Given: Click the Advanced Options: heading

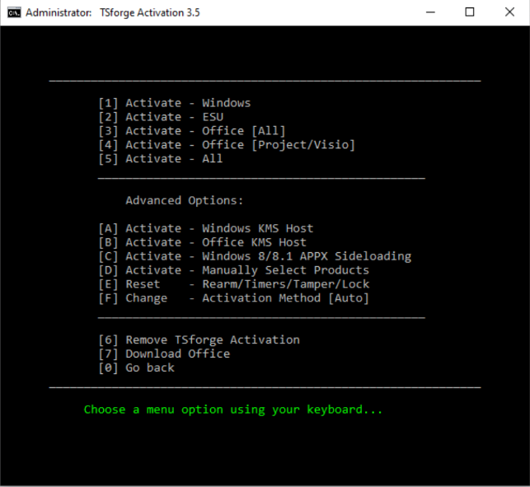Looking at the screenshot, I should point(185,200).
